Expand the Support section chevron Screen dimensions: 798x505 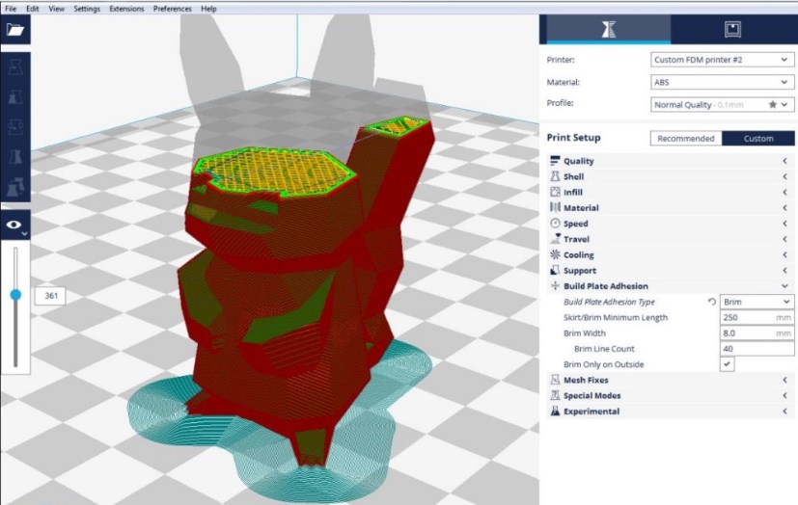click(x=784, y=270)
